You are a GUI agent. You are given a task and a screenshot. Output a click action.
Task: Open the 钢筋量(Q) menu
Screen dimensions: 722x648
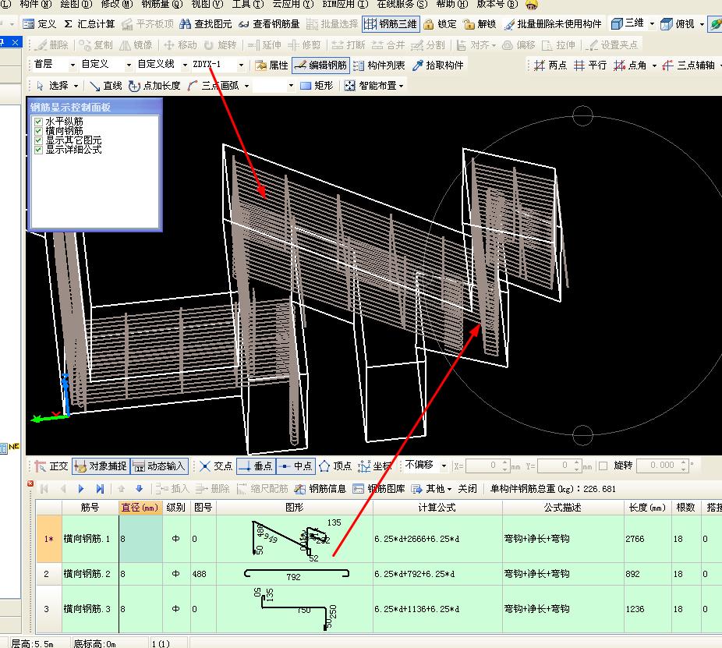161,5
